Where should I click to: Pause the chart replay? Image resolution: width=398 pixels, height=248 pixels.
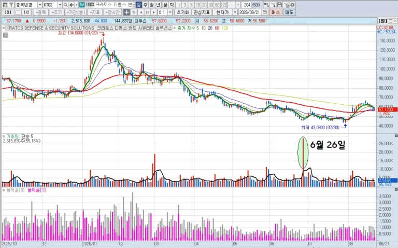[x=147, y=12]
